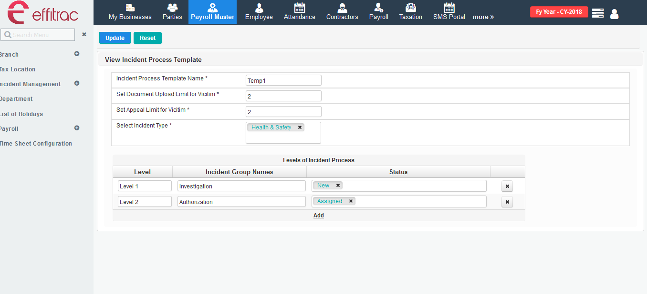Open the Attendance calendar module
Viewport: 647px width, 294px height.
pos(299,12)
